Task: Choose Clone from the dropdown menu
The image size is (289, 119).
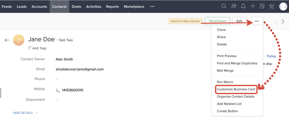Action: pos(221,30)
